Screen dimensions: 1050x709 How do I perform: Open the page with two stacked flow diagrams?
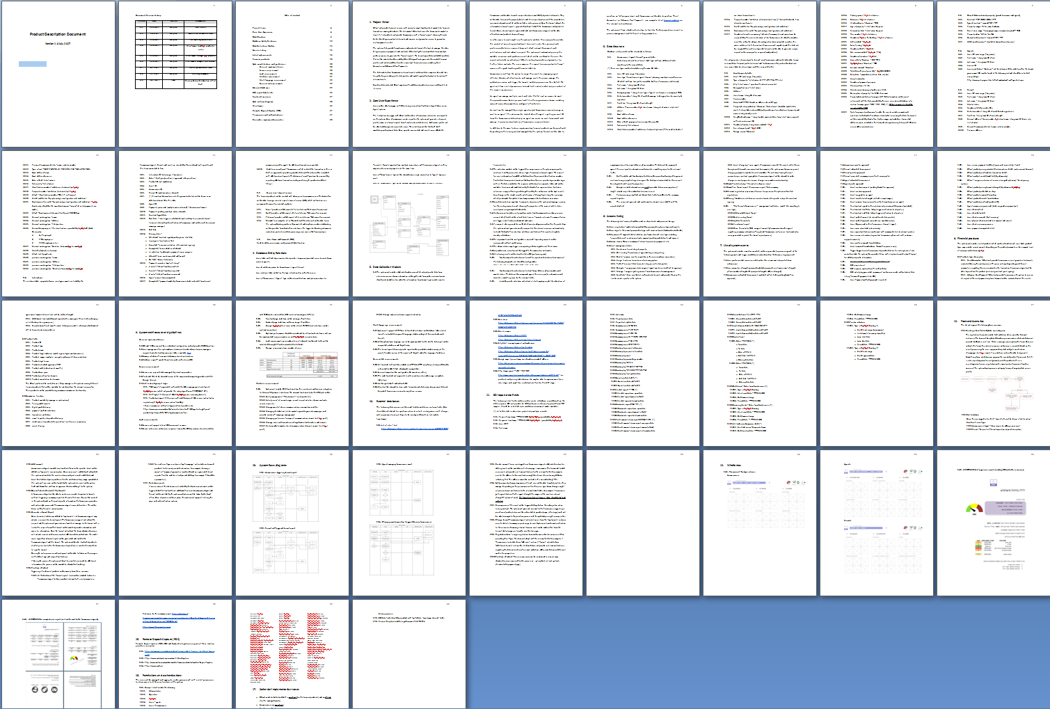pyautogui.click(x=292, y=523)
